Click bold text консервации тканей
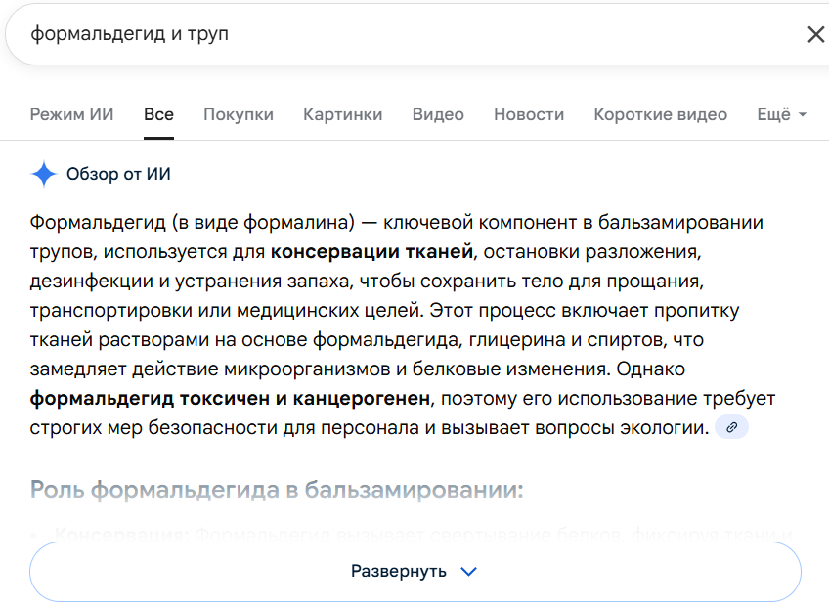This screenshot has height=607, width=829. (x=371, y=252)
